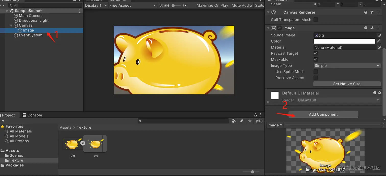Click the Image component preset icon
The height and width of the screenshot is (176, 386).
pos(372,28)
